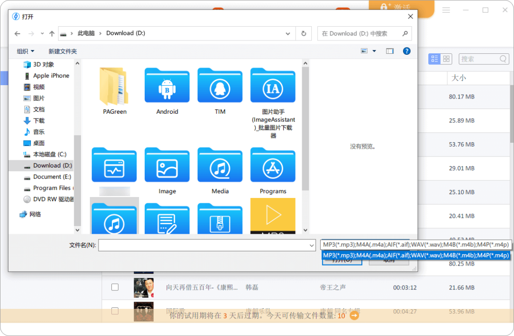514x336 pixels.
Task: Refresh the Download (D:) folder view
Action: pos(303,33)
